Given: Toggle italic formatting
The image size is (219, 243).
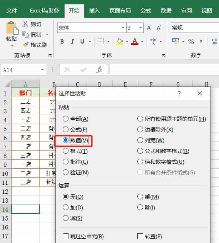Looking at the screenshot, I should tap(72, 41).
